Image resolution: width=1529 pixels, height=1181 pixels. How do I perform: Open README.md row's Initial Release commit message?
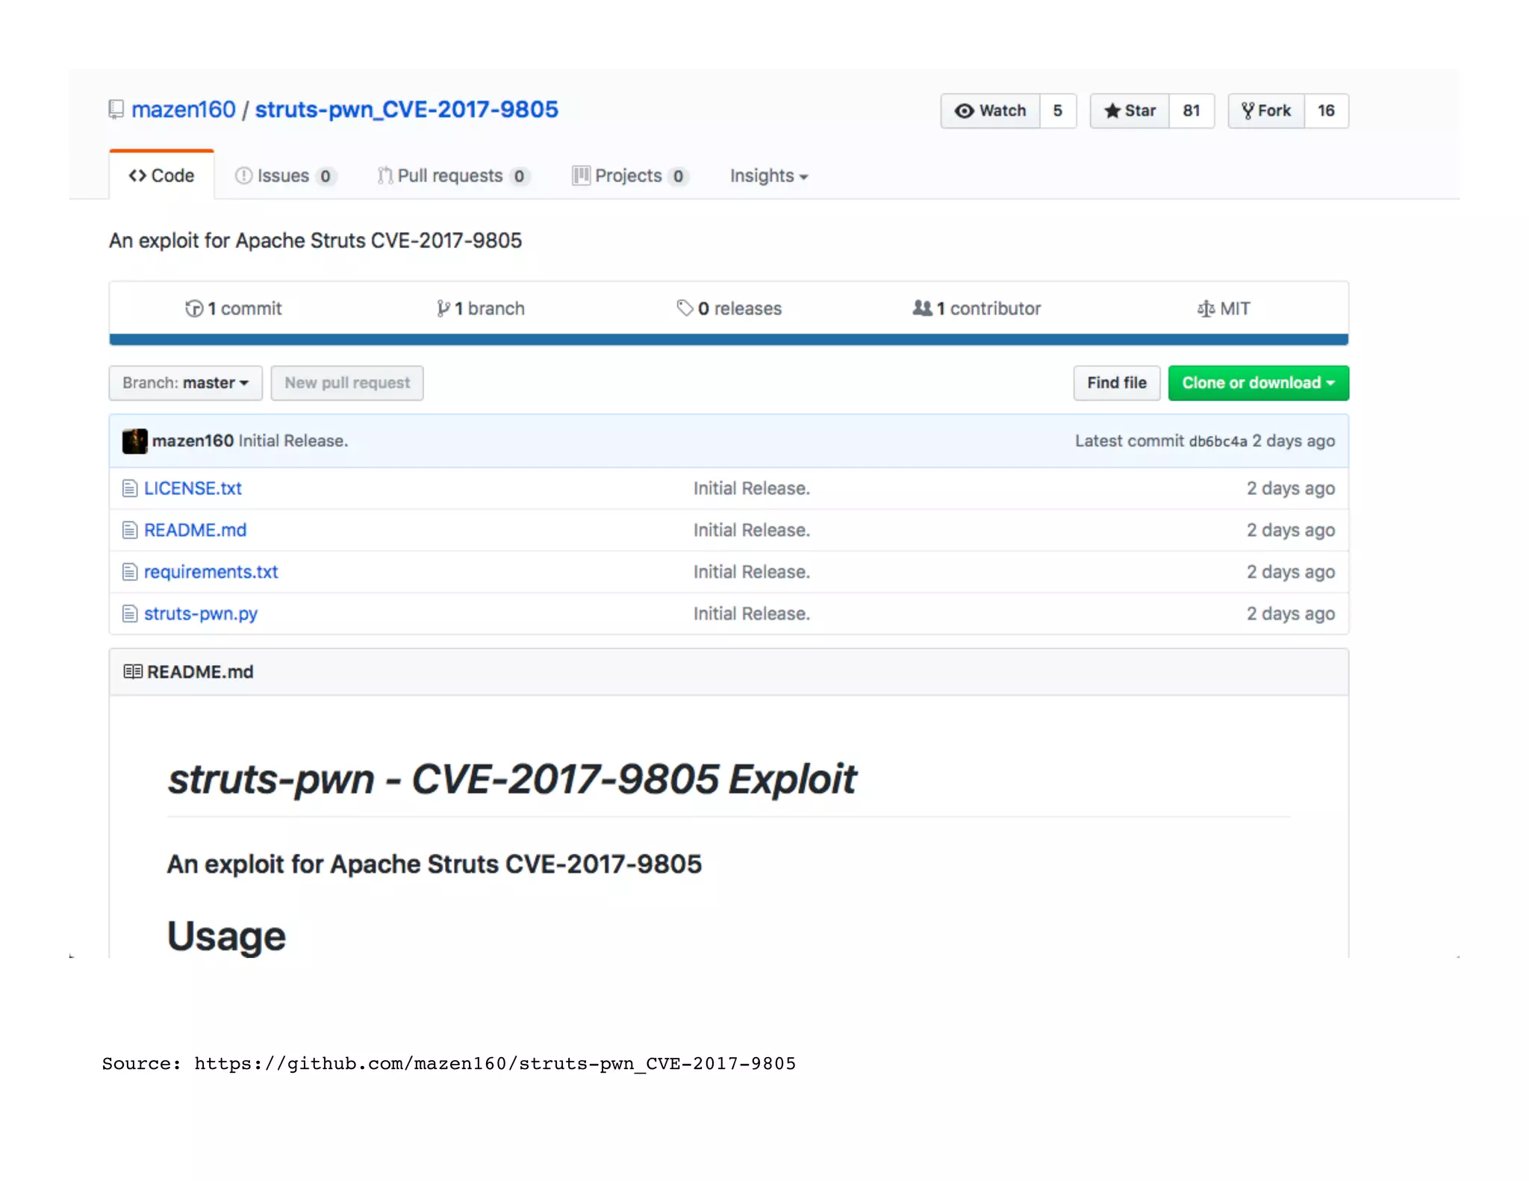tap(752, 530)
